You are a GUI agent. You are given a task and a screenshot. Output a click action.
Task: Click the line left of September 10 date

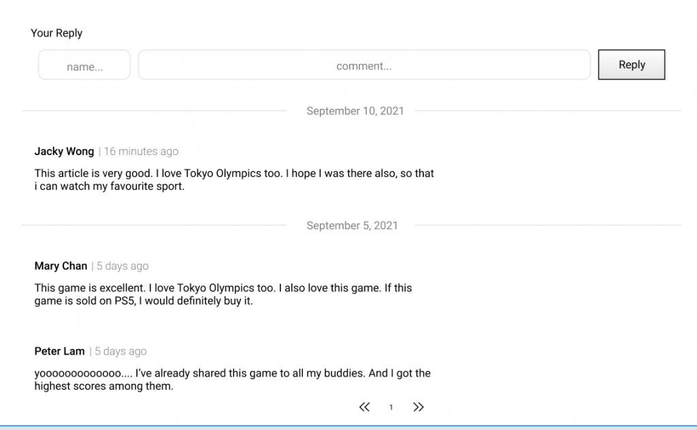coord(154,110)
